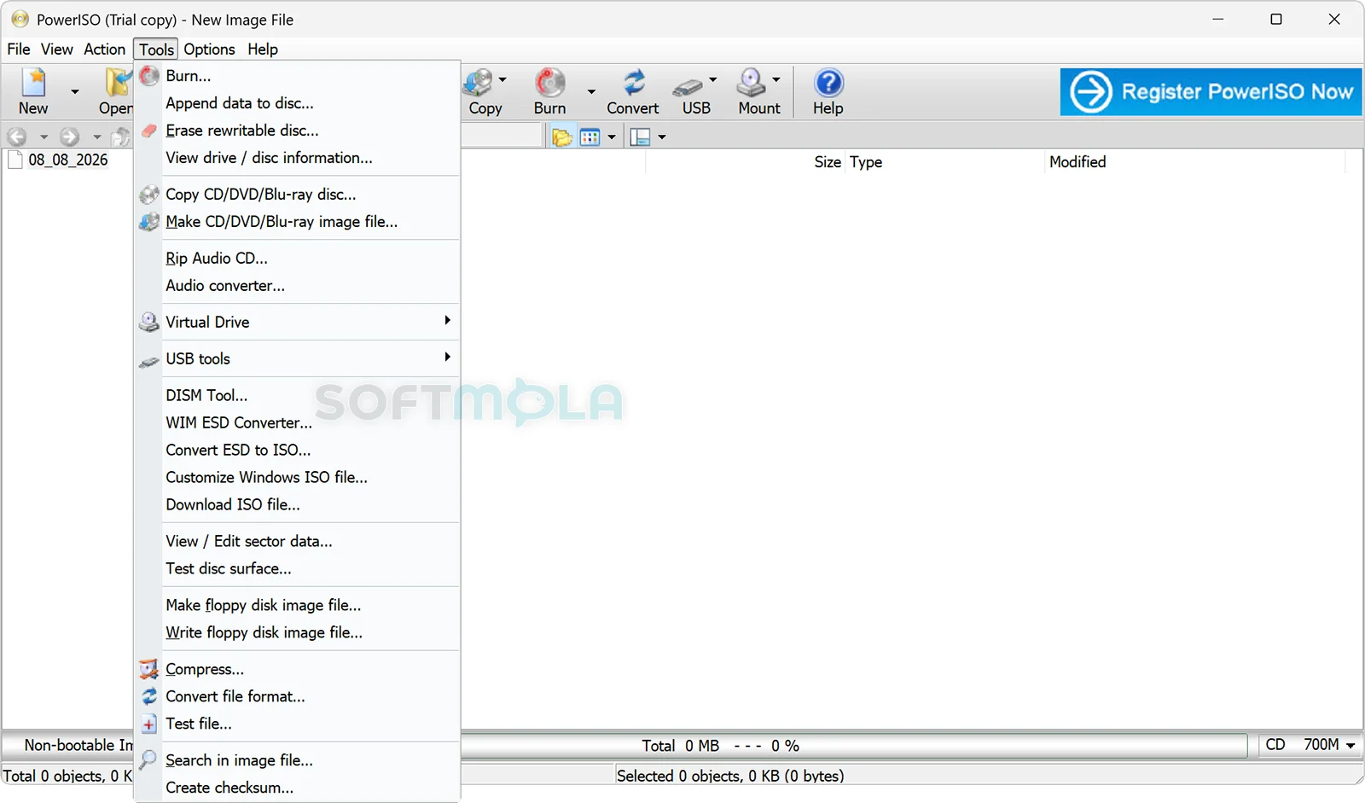The height and width of the screenshot is (803, 1365).
Task: Sort by the Size column header
Action: pyautogui.click(x=746, y=162)
